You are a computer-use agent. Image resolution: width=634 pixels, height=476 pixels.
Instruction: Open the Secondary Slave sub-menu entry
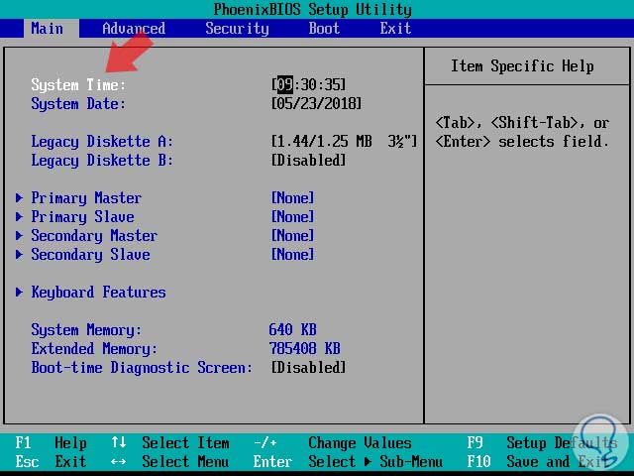point(90,255)
